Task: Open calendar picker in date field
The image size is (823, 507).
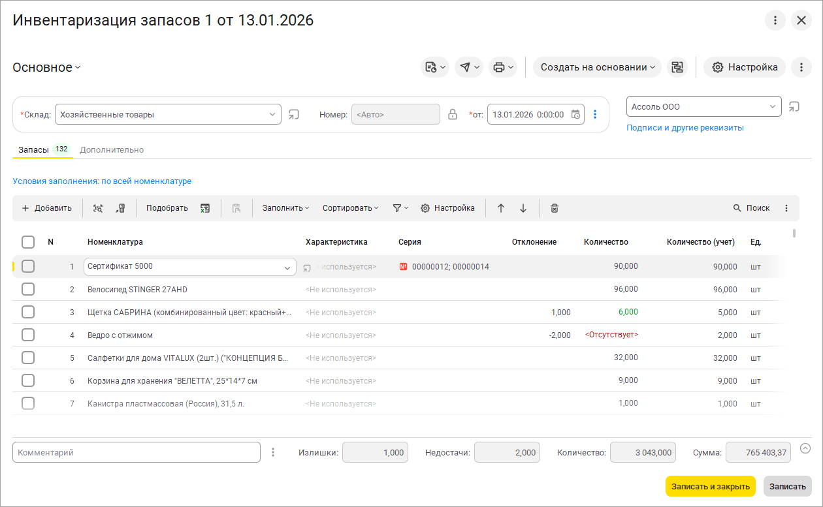Action: [x=575, y=114]
